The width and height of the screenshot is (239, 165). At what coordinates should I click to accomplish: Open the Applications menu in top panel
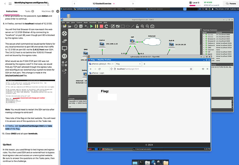pos(68,9)
